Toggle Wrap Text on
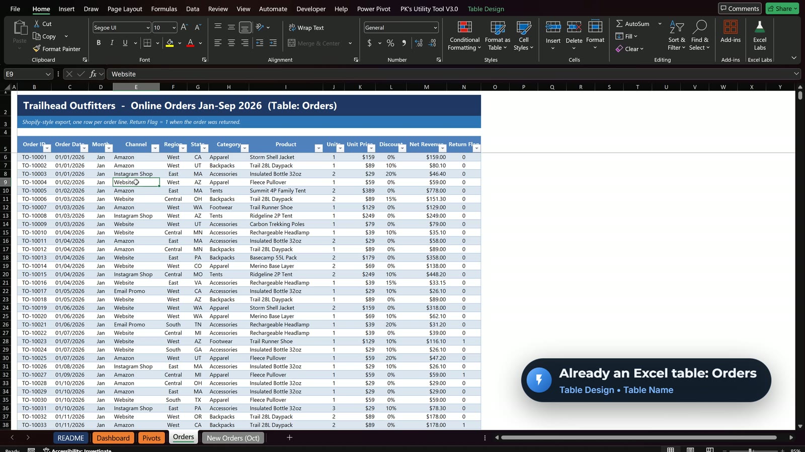 coord(306,28)
